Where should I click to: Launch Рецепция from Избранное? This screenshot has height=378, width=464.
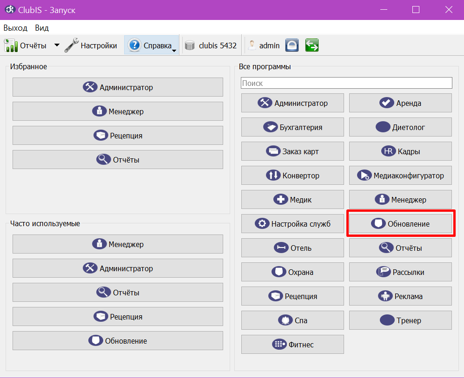[x=118, y=135]
